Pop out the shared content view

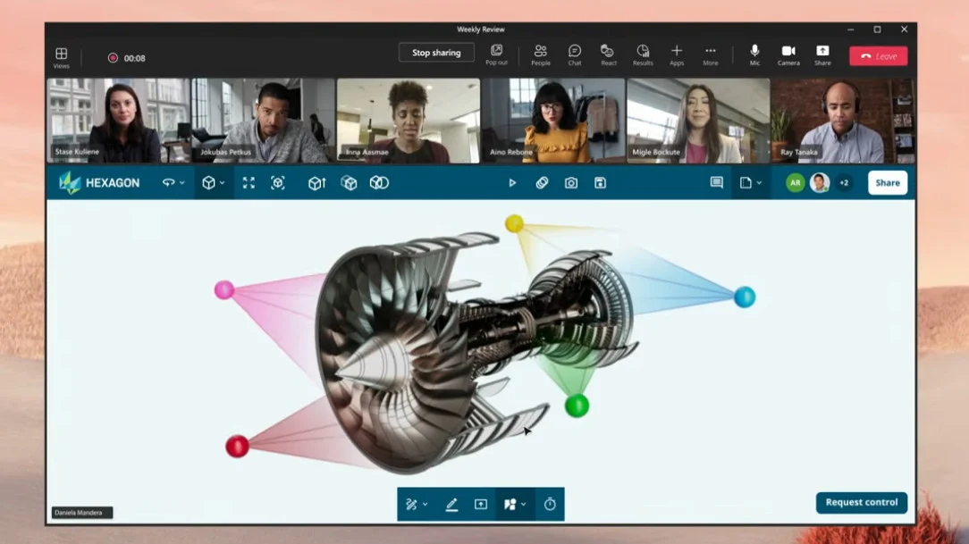[x=495, y=54]
